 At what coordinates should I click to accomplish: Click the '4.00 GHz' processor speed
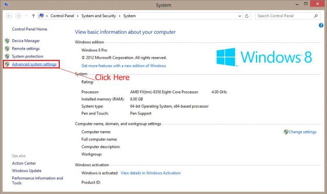coord(219,92)
